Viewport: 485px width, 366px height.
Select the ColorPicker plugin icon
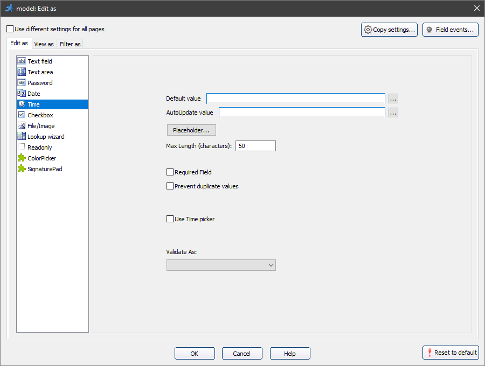click(x=22, y=158)
